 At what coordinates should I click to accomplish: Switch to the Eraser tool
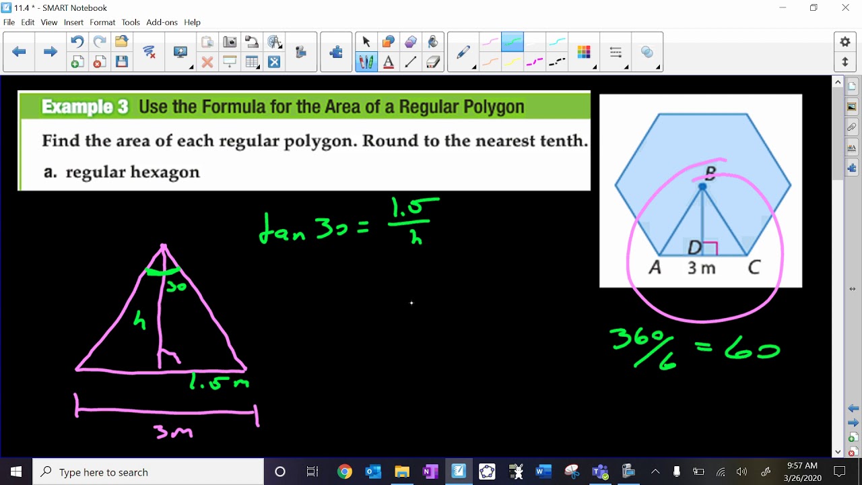pyautogui.click(x=433, y=62)
